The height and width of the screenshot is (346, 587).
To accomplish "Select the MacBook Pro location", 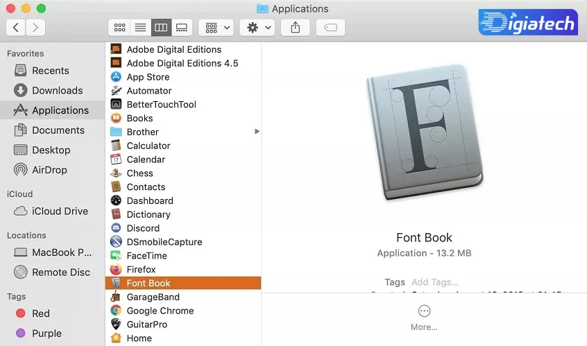I will 53,252.
